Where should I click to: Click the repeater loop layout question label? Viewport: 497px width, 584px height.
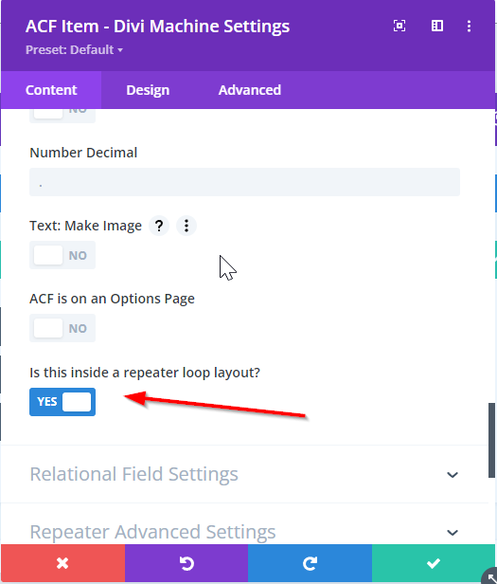tap(145, 373)
